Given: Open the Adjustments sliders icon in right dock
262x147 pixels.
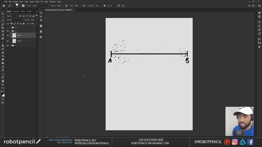Looking at the screenshot, I should [259, 43].
